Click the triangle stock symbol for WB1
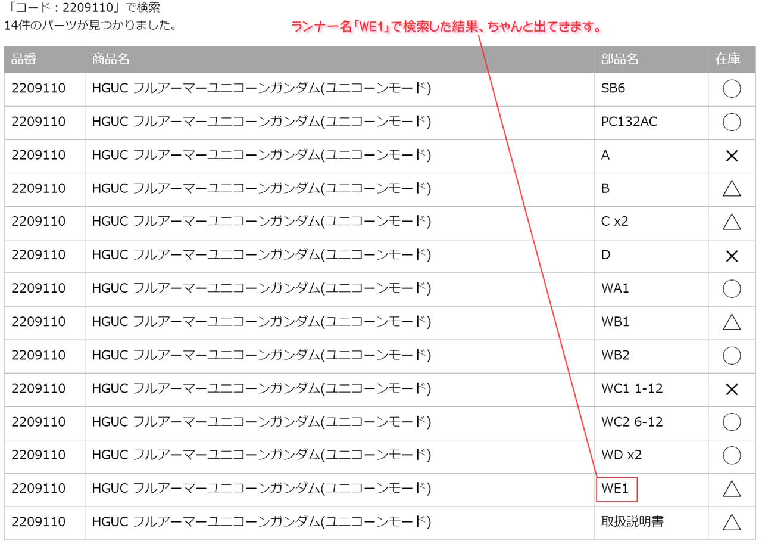Image resolution: width=762 pixels, height=544 pixels. click(x=732, y=322)
